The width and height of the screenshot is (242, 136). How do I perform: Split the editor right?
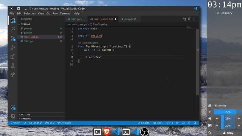[190, 19]
